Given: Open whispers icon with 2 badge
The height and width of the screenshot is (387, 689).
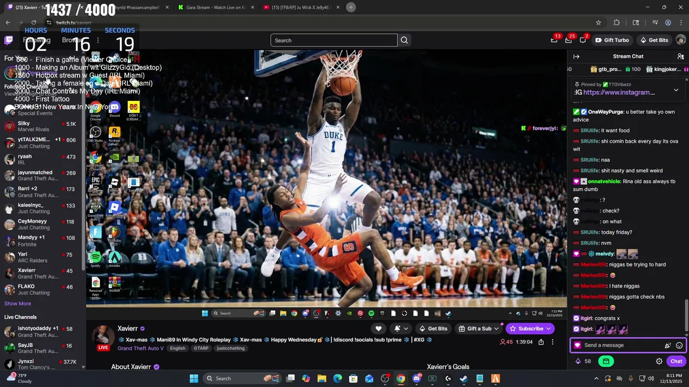Looking at the screenshot, I should pyautogui.click(x=583, y=40).
